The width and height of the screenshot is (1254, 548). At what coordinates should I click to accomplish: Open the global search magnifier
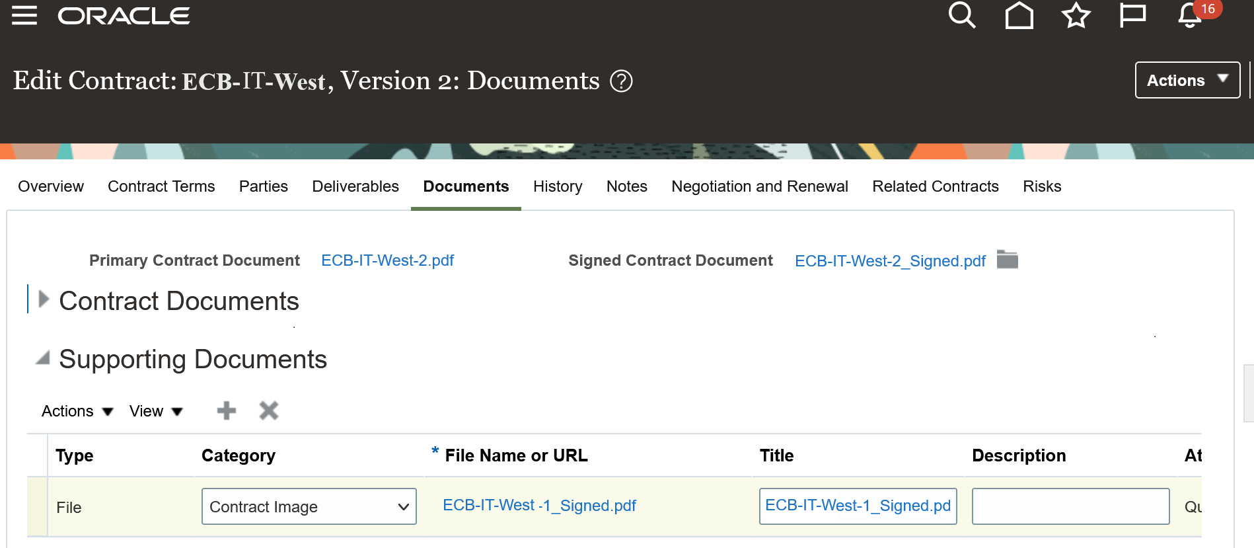coord(962,16)
